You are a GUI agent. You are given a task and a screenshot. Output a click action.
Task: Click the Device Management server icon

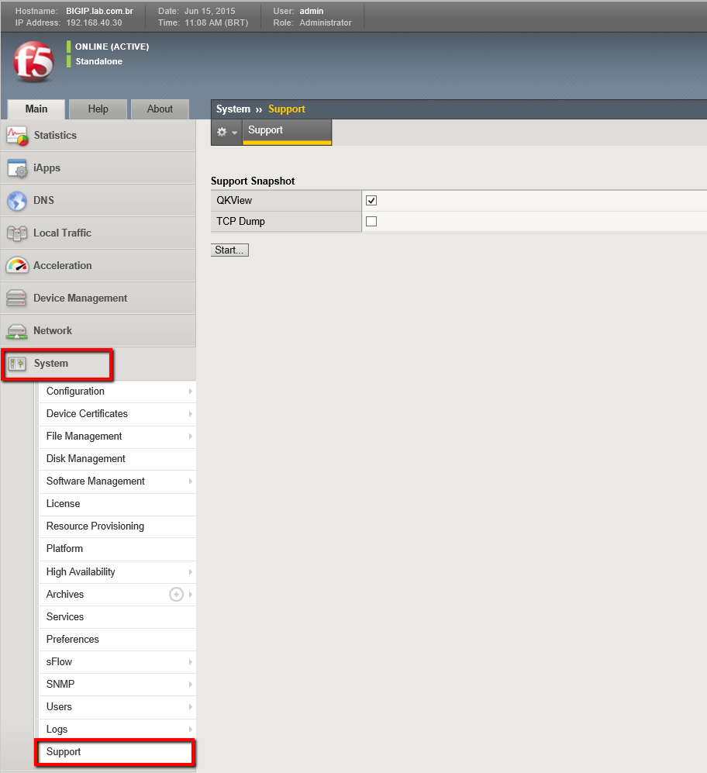pos(17,299)
